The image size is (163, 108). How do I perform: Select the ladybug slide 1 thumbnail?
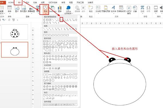coord(15,32)
